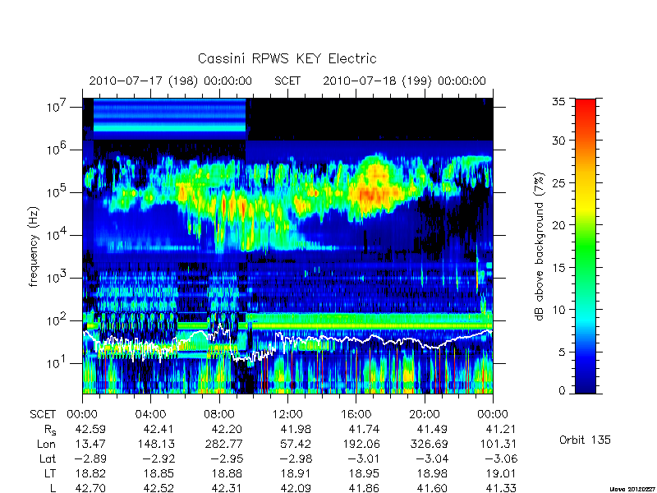The width and height of the screenshot is (657, 493).
Task: Click the blue striped band above 10^6 Hz
Action: (169, 118)
